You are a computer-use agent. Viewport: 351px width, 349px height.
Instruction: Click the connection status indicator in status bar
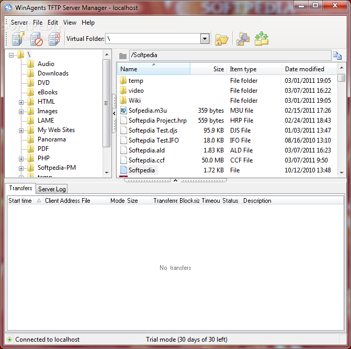click(x=9, y=340)
